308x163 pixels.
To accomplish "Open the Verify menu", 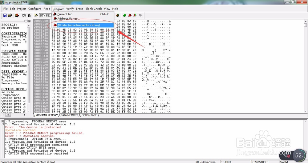I will click(x=70, y=9).
